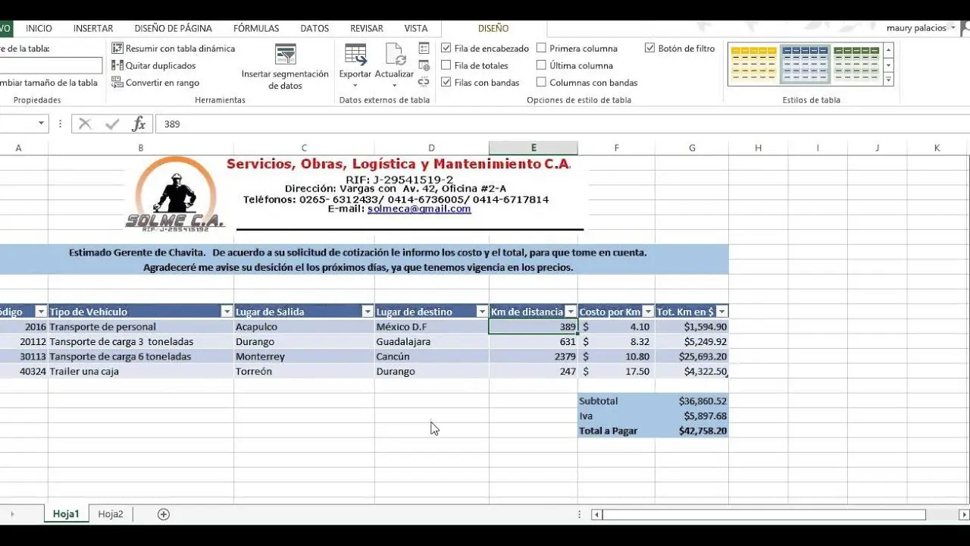Viewport: 970px width, 546px height.
Task: Click the Exportar table icon
Action: tap(355, 55)
